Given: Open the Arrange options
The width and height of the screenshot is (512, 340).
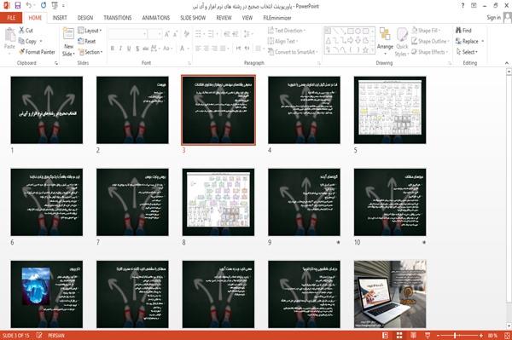Looking at the screenshot, I should pos(385,42).
